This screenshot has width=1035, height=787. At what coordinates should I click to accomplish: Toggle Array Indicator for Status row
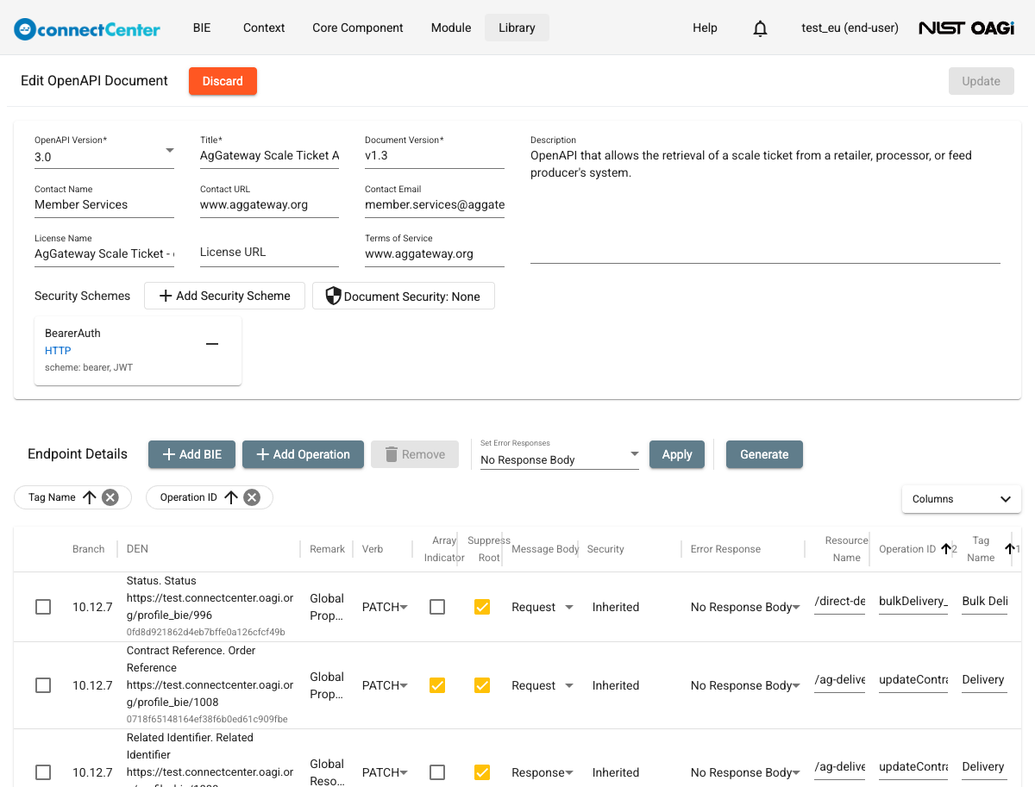pyautogui.click(x=437, y=607)
